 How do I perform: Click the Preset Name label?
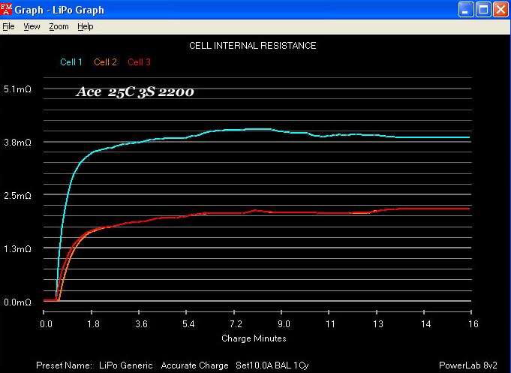tap(65, 365)
